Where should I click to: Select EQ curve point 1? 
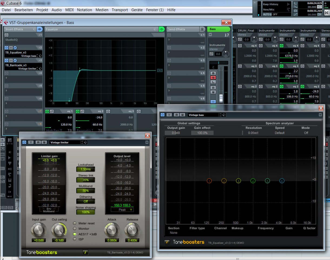(80, 70)
